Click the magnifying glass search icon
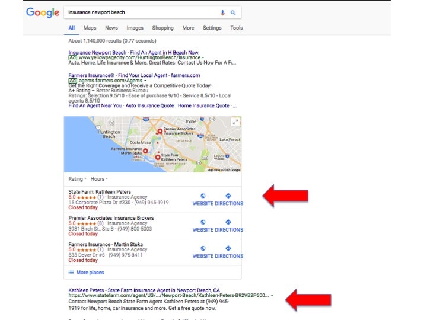This screenshot has height=320, width=427. click(x=233, y=12)
